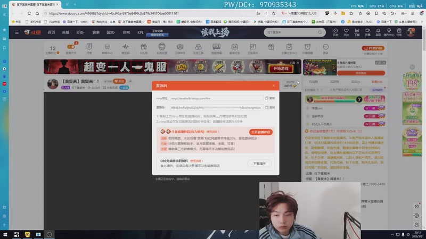Image resolution: width=426 pixels, height=239 pixels.
Task: Open 下载 download icon in header
Action: 357,32
